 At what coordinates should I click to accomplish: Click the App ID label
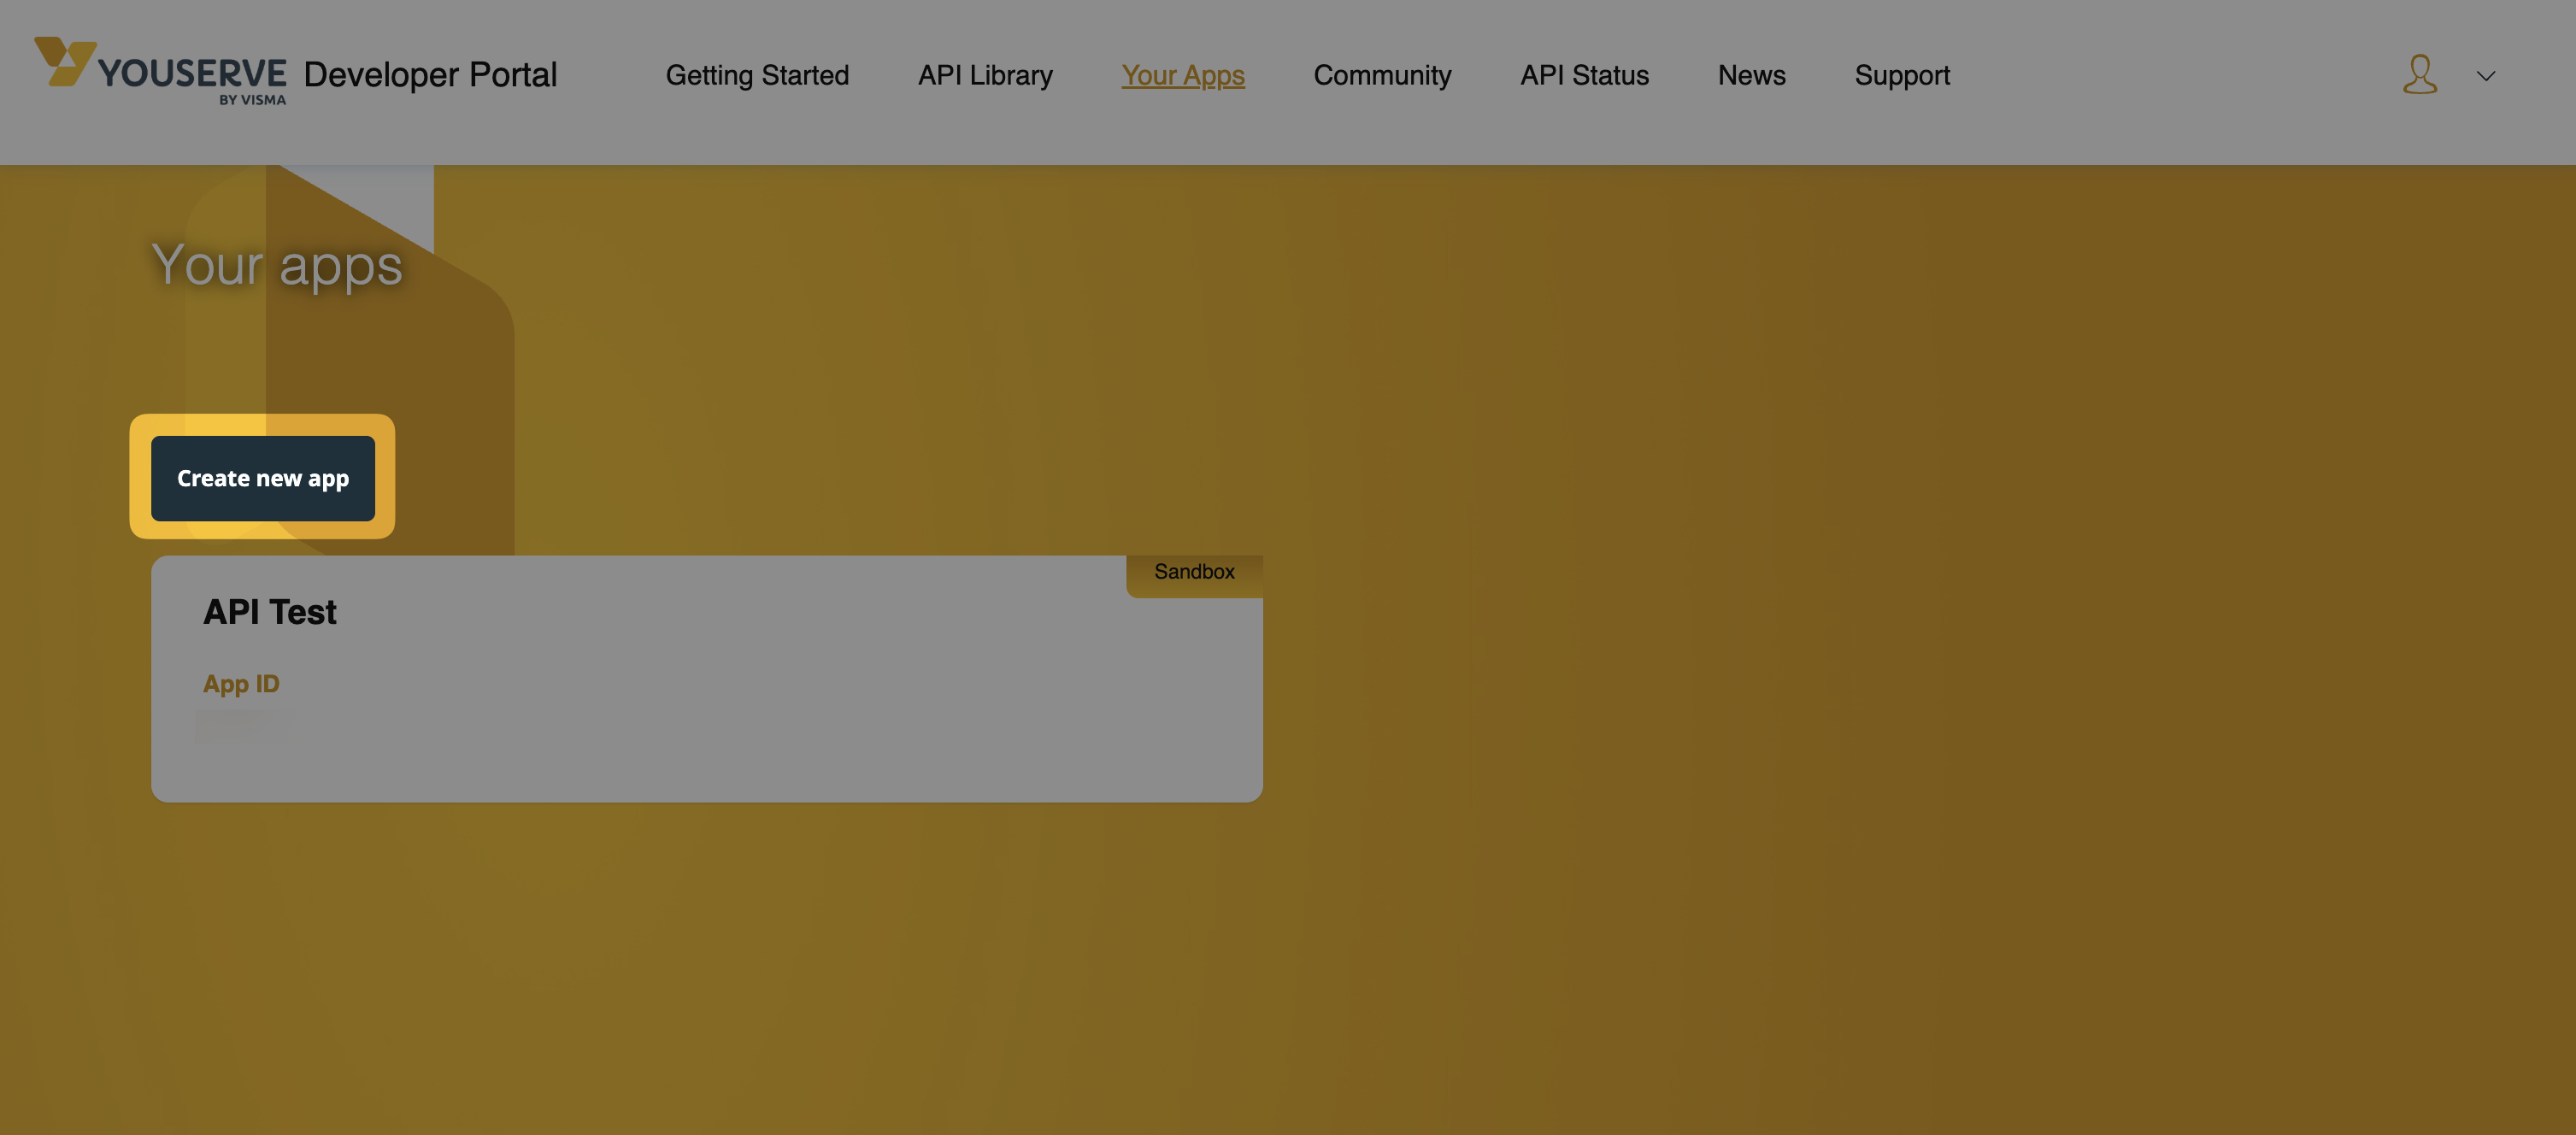pyautogui.click(x=241, y=684)
